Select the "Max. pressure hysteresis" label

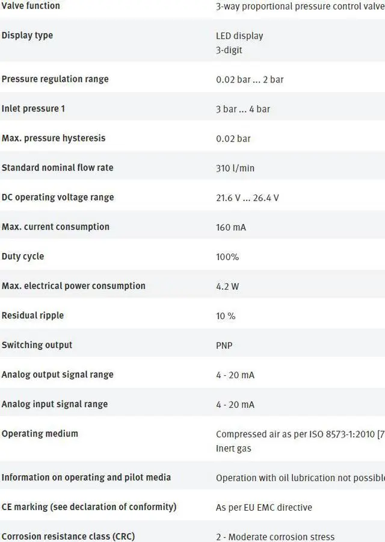[54, 139]
